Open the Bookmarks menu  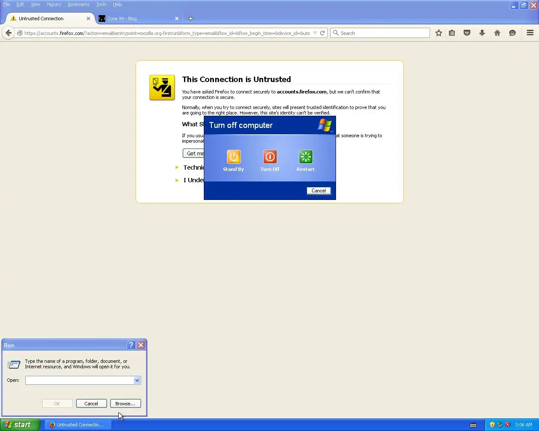pos(78,4)
